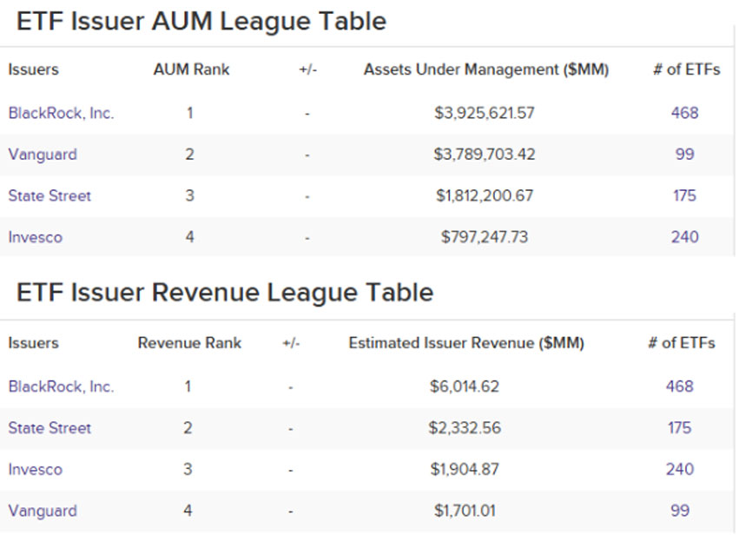Open Vanguard link in AUM League Table
739x535 pixels.
tap(43, 155)
